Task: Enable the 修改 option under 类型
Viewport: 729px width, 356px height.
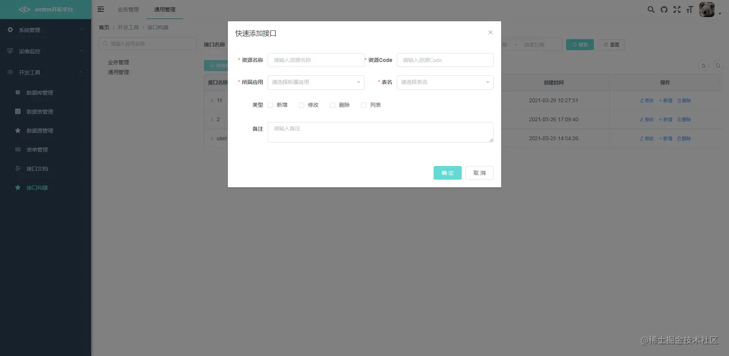Action: coord(301,105)
